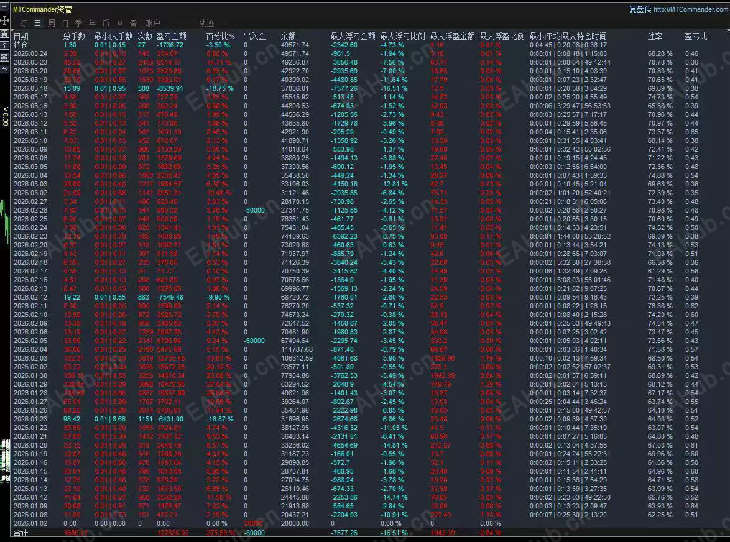Open the 月 monthly tab
The height and width of the screenshot is (542, 730).
pyautogui.click(x=65, y=23)
